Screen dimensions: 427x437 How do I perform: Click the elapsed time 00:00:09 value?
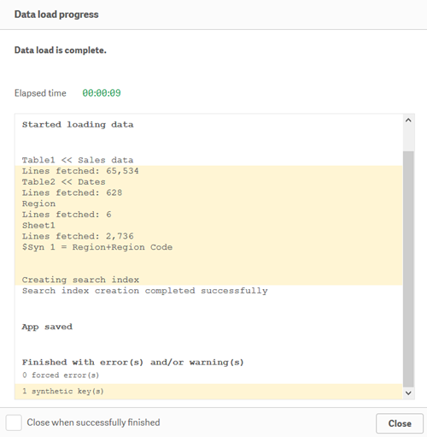(x=102, y=93)
